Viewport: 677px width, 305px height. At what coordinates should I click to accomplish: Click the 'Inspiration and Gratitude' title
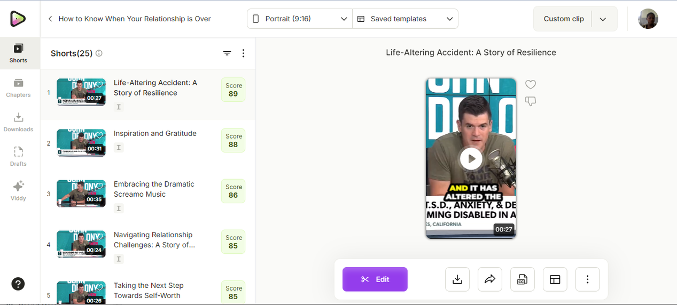[155, 133]
